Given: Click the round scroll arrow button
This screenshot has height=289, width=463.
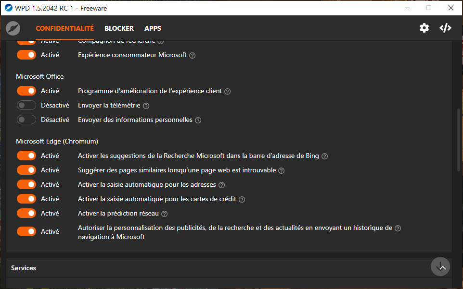Looking at the screenshot, I should pos(440,266).
